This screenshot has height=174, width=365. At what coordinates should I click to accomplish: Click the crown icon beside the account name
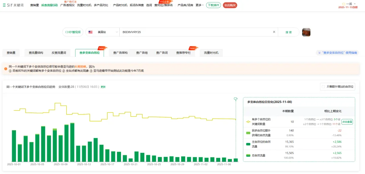(343, 4)
